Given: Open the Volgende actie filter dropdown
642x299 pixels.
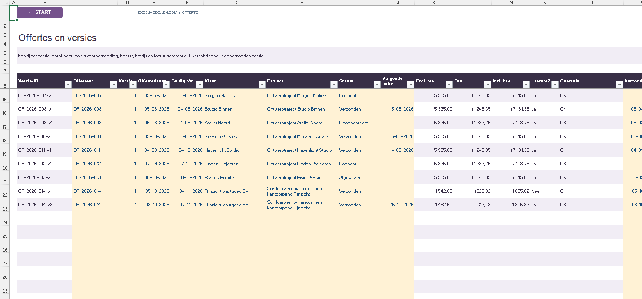Looking at the screenshot, I should (410, 85).
